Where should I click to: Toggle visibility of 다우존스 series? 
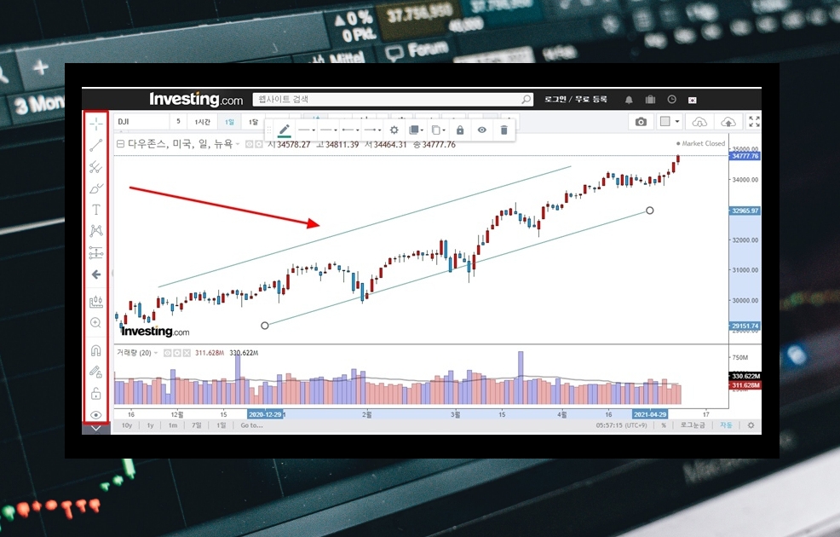click(249, 144)
